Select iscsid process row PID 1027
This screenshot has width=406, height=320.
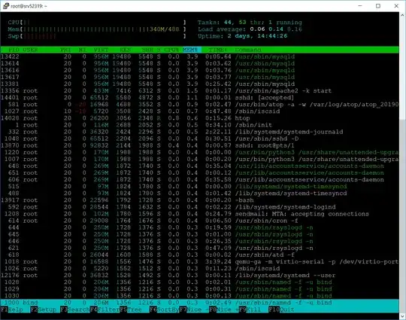pyautogui.click(x=199, y=111)
